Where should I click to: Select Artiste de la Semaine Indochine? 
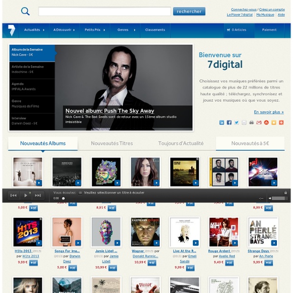pyautogui.click(x=32, y=70)
